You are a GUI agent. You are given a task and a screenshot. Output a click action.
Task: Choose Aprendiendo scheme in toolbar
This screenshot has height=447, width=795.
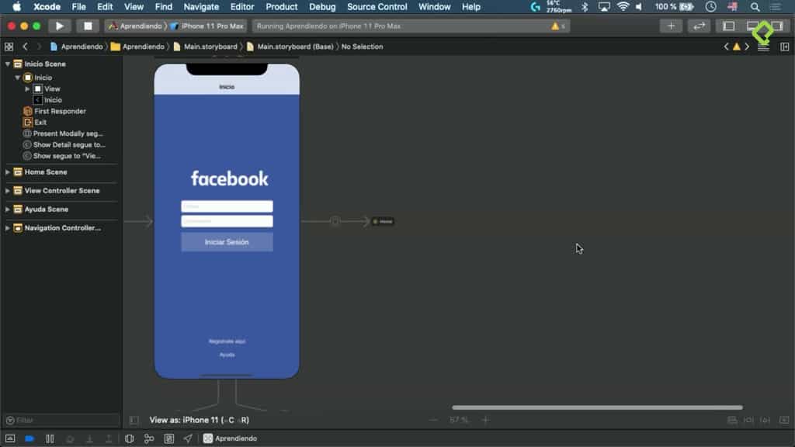(136, 26)
